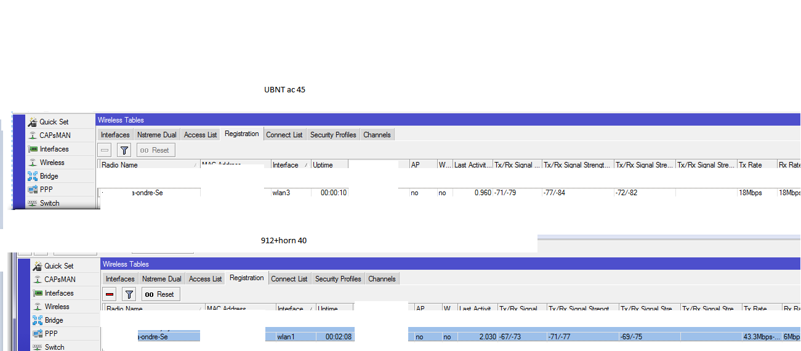Click the Interfaces sidebar icon in the lower window

(x=38, y=293)
